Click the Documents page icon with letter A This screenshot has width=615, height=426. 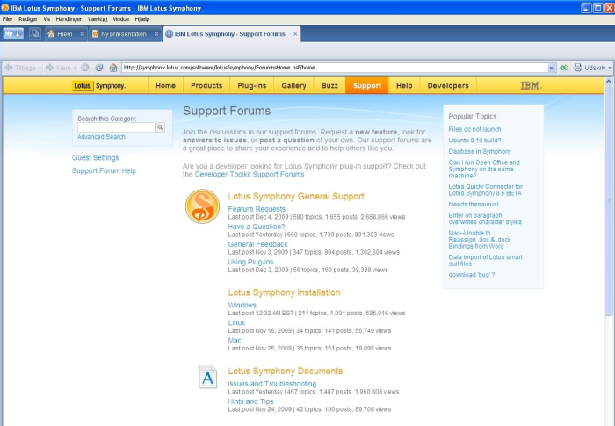208,377
